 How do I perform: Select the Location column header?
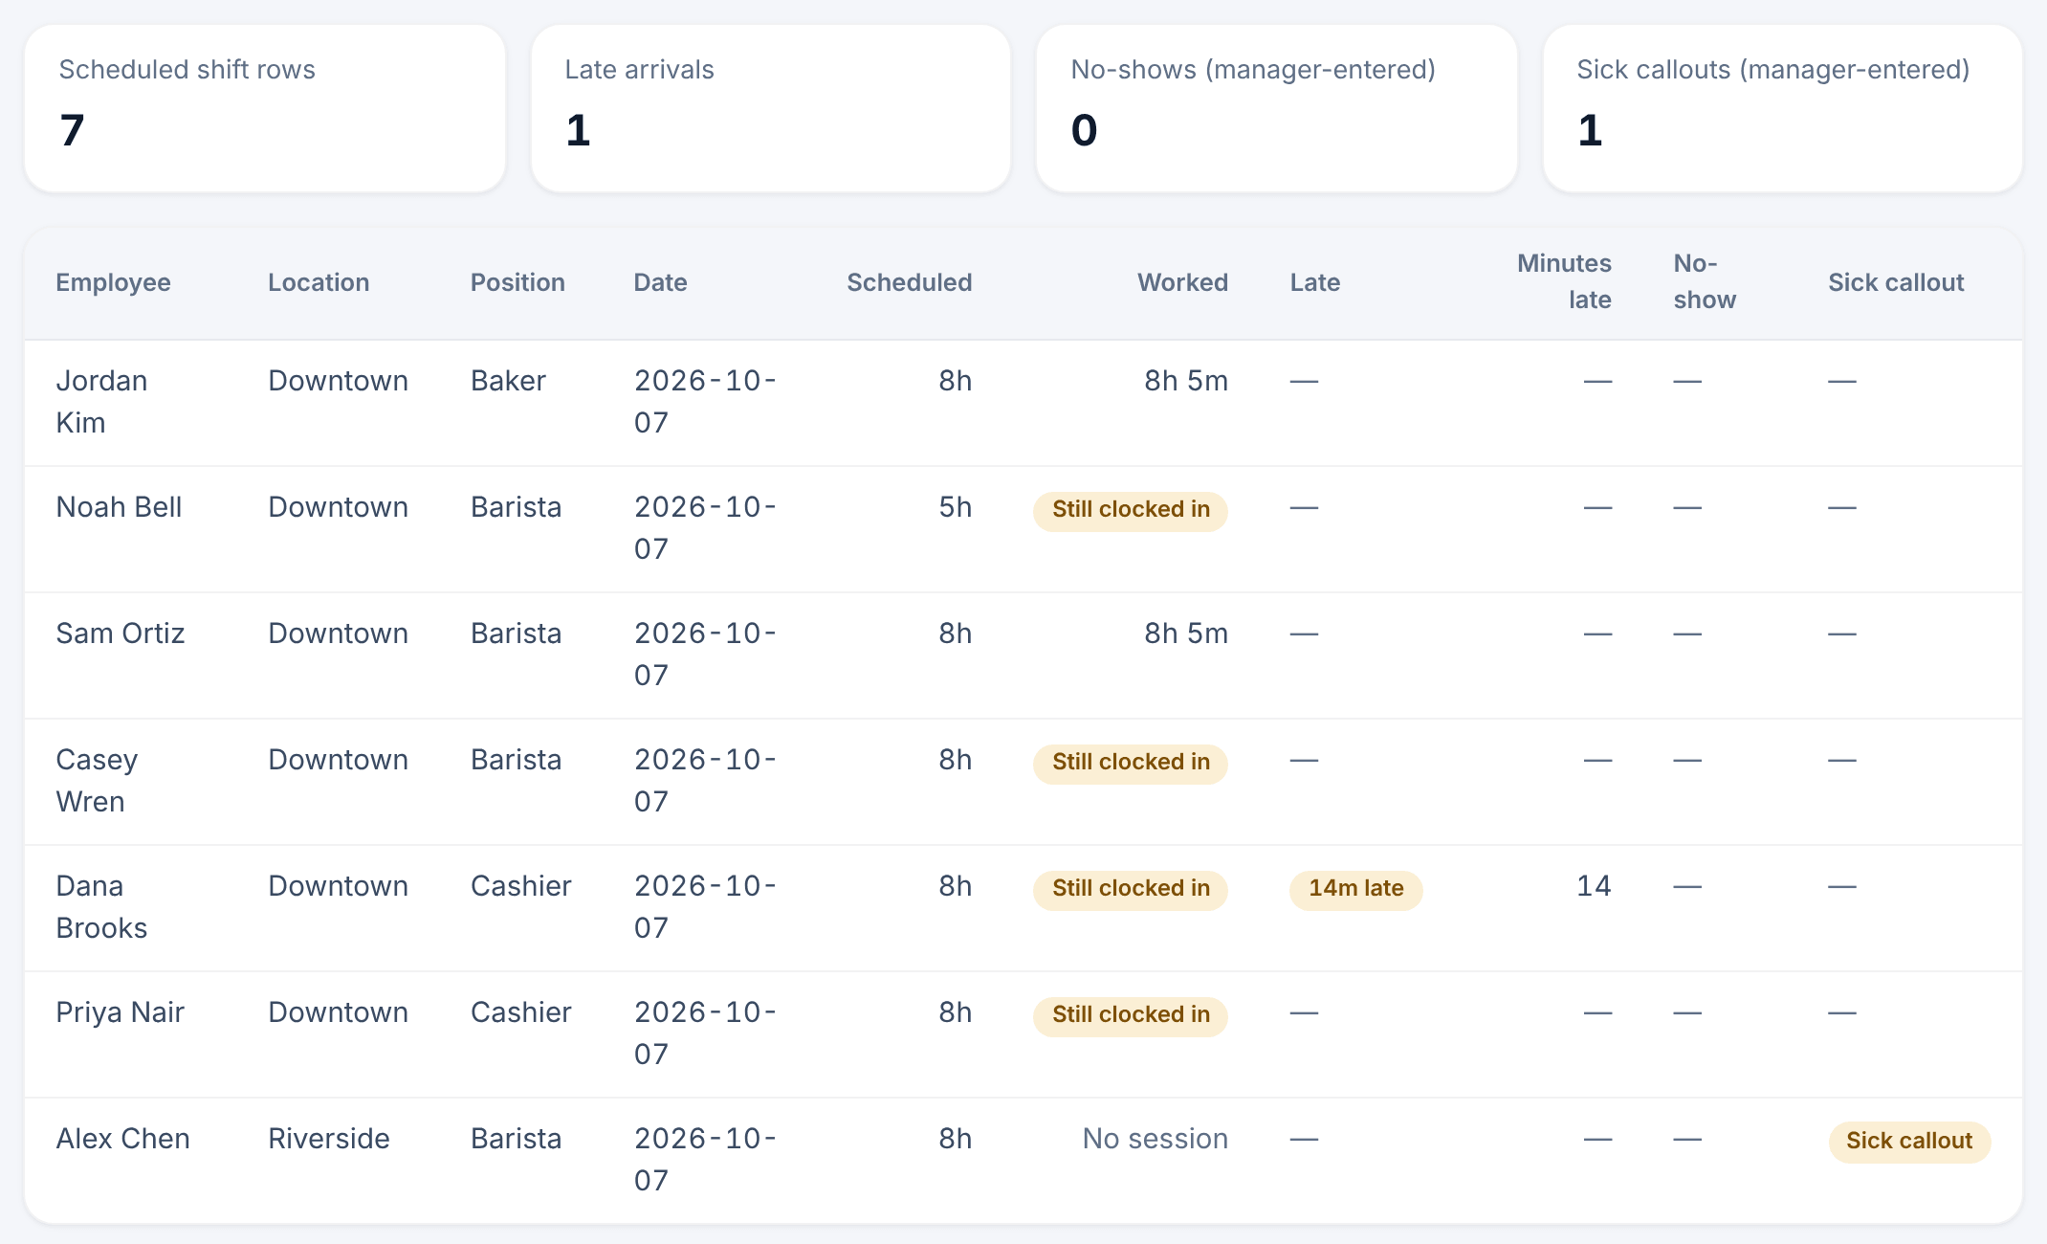[319, 282]
